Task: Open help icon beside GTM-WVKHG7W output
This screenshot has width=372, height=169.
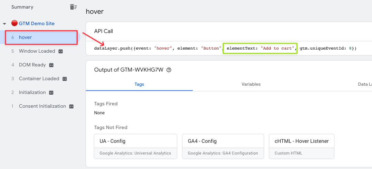Action: click(x=169, y=70)
